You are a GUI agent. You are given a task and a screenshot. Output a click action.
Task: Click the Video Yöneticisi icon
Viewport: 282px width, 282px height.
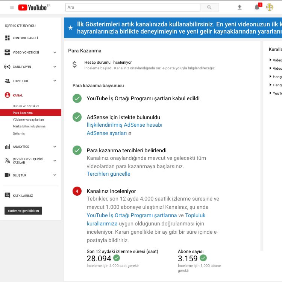point(7,52)
